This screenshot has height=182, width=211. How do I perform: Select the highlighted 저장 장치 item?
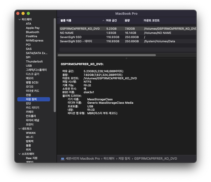pos(34,99)
